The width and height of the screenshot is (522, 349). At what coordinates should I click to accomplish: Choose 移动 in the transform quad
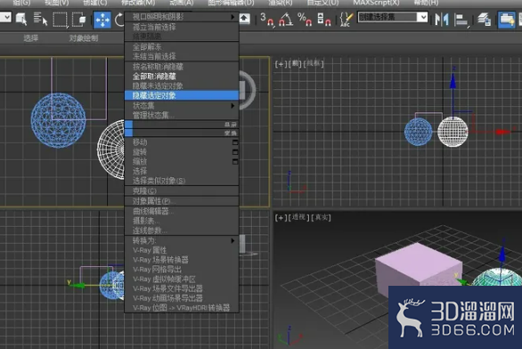coord(140,142)
